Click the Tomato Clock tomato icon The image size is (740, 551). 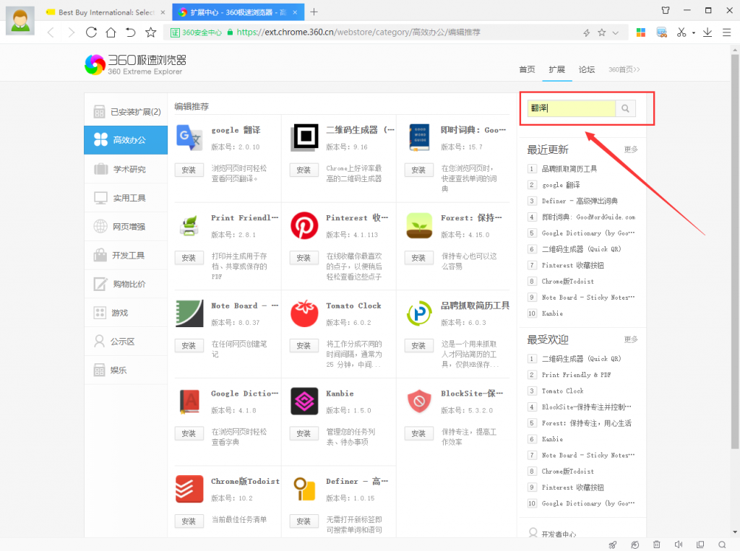click(304, 313)
